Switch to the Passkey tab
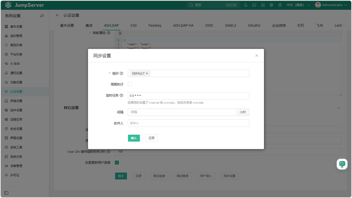352x198 pixels. click(155, 26)
